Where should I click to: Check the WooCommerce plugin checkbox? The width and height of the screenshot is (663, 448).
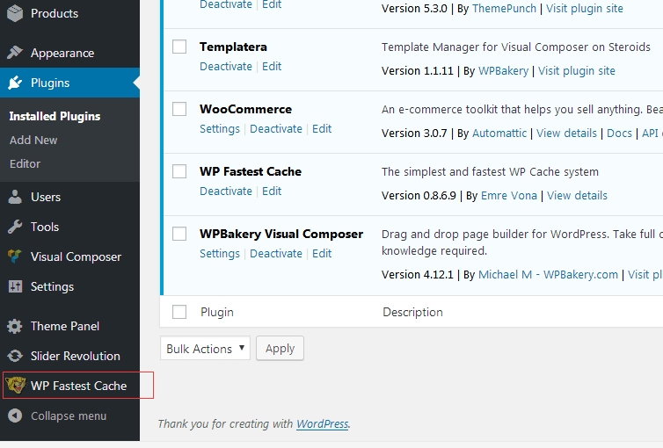click(x=179, y=109)
